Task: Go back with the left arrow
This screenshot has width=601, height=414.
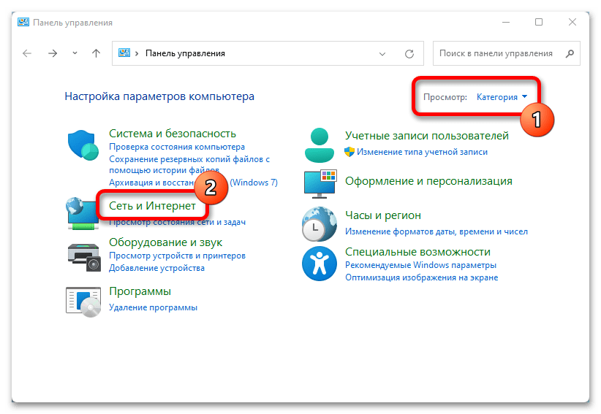Action: [27, 53]
